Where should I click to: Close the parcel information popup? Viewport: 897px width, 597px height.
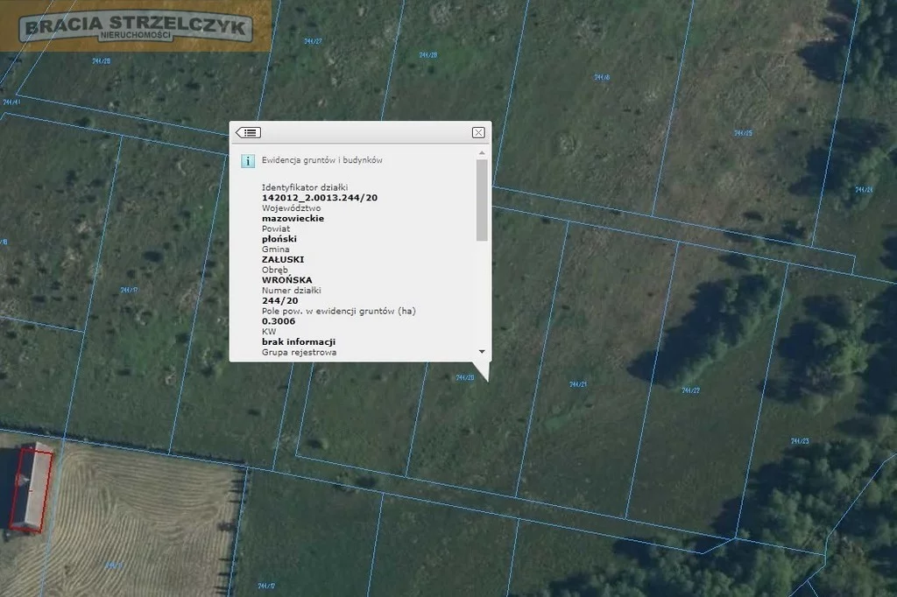(x=477, y=132)
